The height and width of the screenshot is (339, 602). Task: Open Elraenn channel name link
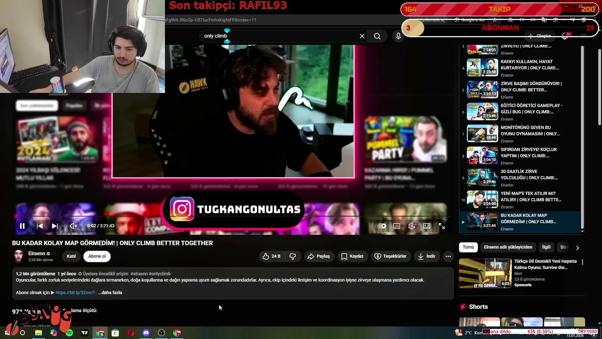point(37,253)
